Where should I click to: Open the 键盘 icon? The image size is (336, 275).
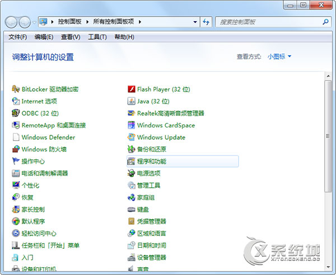132,209
